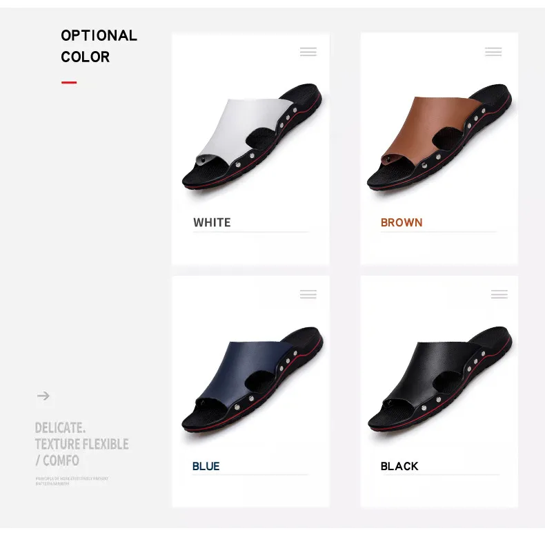This screenshot has width=545, height=533.
Task: Open the menu icon on Brown card
Action: pos(493,52)
